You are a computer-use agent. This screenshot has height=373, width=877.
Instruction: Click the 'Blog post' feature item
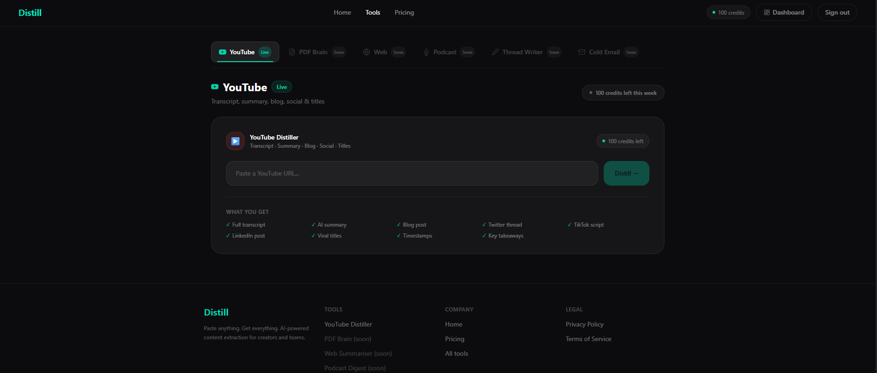point(411,225)
